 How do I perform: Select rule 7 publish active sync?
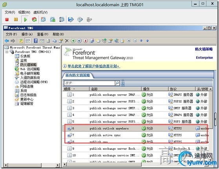pos(135,135)
